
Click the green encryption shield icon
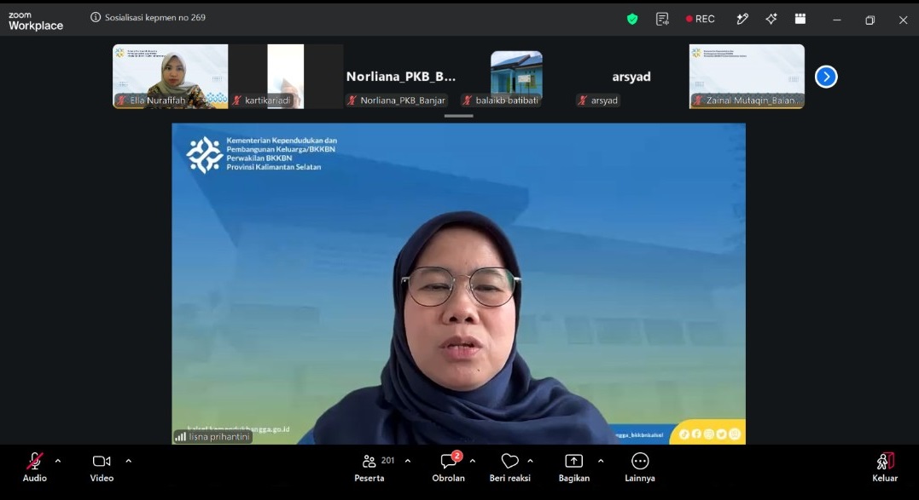click(632, 20)
